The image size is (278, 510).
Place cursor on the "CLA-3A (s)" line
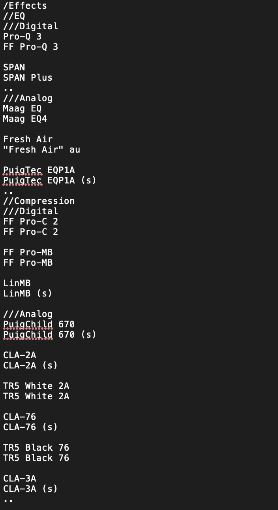point(30,489)
